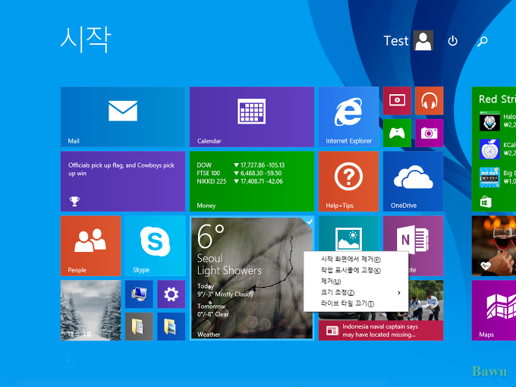Image resolution: width=516 pixels, height=387 pixels.
Task: Choose '작업 표시줄에 고정' menu entry
Action: tap(356, 270)
